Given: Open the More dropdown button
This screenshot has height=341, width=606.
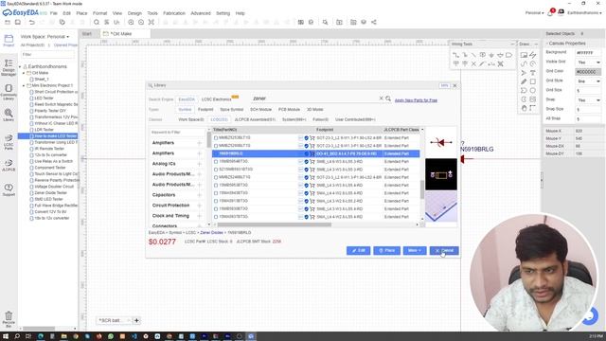Looking at the screenshot, I should coord(415,250).
